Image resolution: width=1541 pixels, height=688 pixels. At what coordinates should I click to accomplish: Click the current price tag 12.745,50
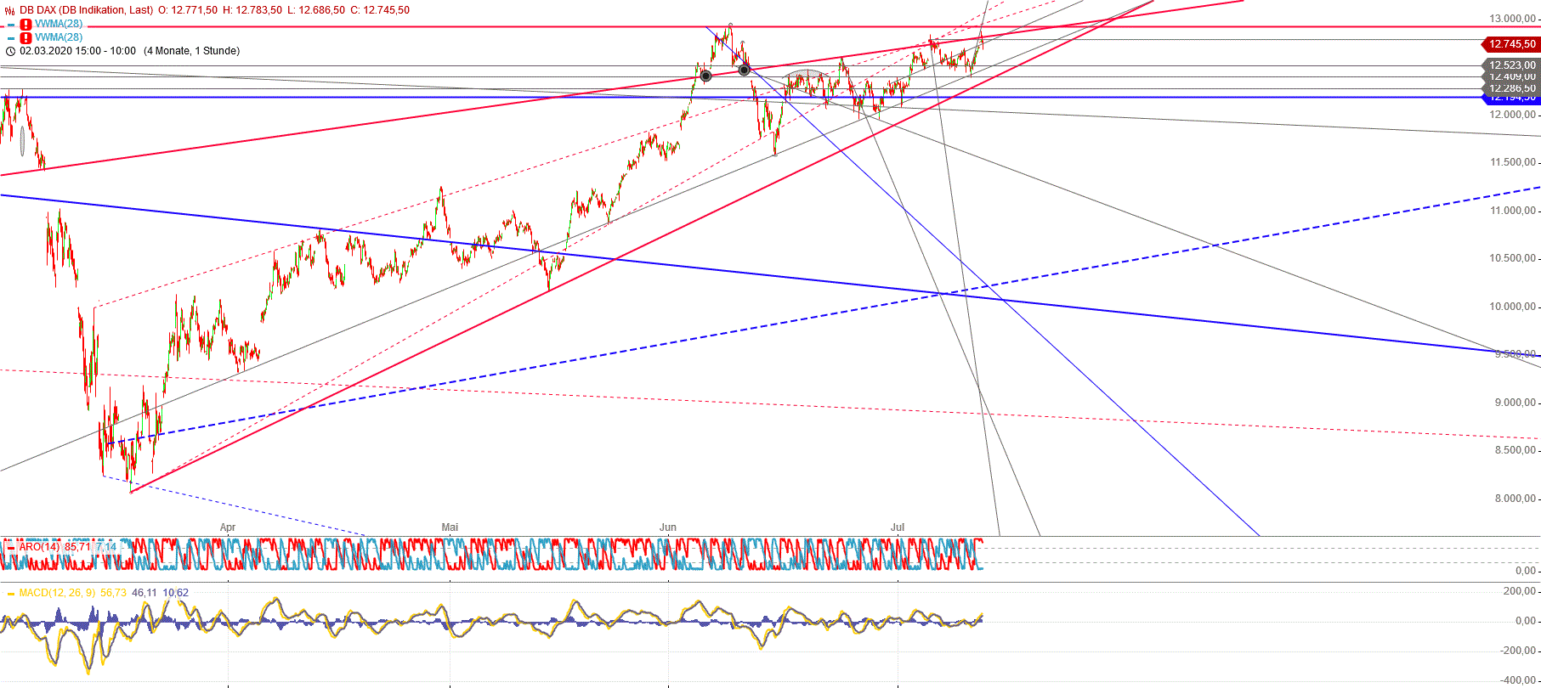pos(1510,44)
